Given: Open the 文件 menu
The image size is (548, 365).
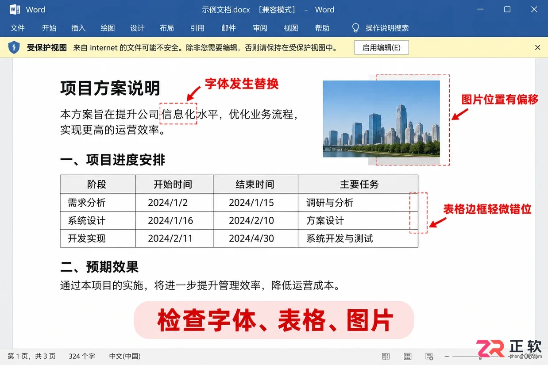Looking at the screenshot, I should (18, 28).
